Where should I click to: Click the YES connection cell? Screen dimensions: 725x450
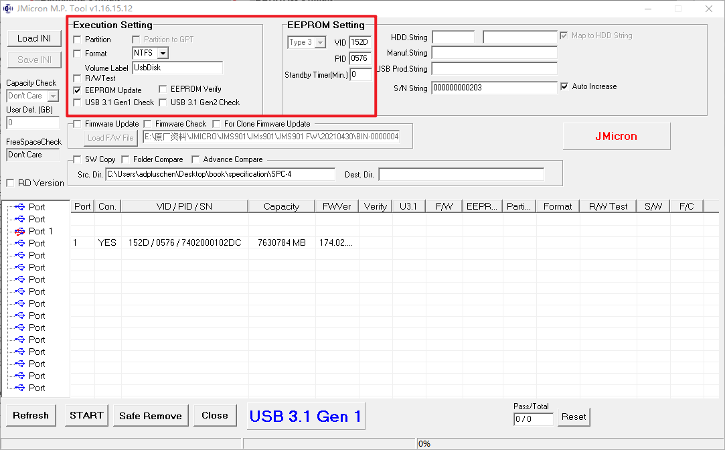coord(107,243)
